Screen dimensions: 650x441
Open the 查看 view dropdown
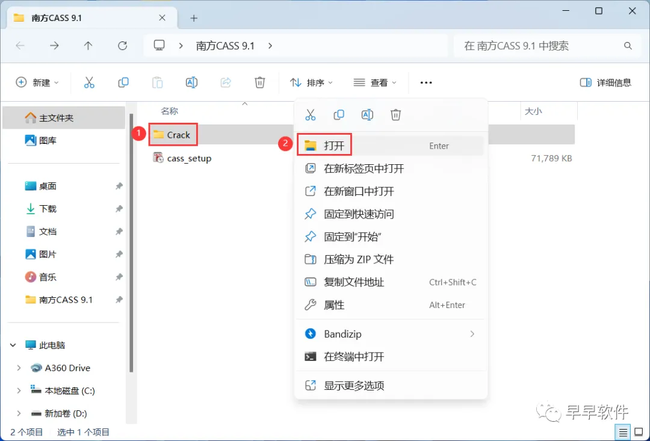375,82
